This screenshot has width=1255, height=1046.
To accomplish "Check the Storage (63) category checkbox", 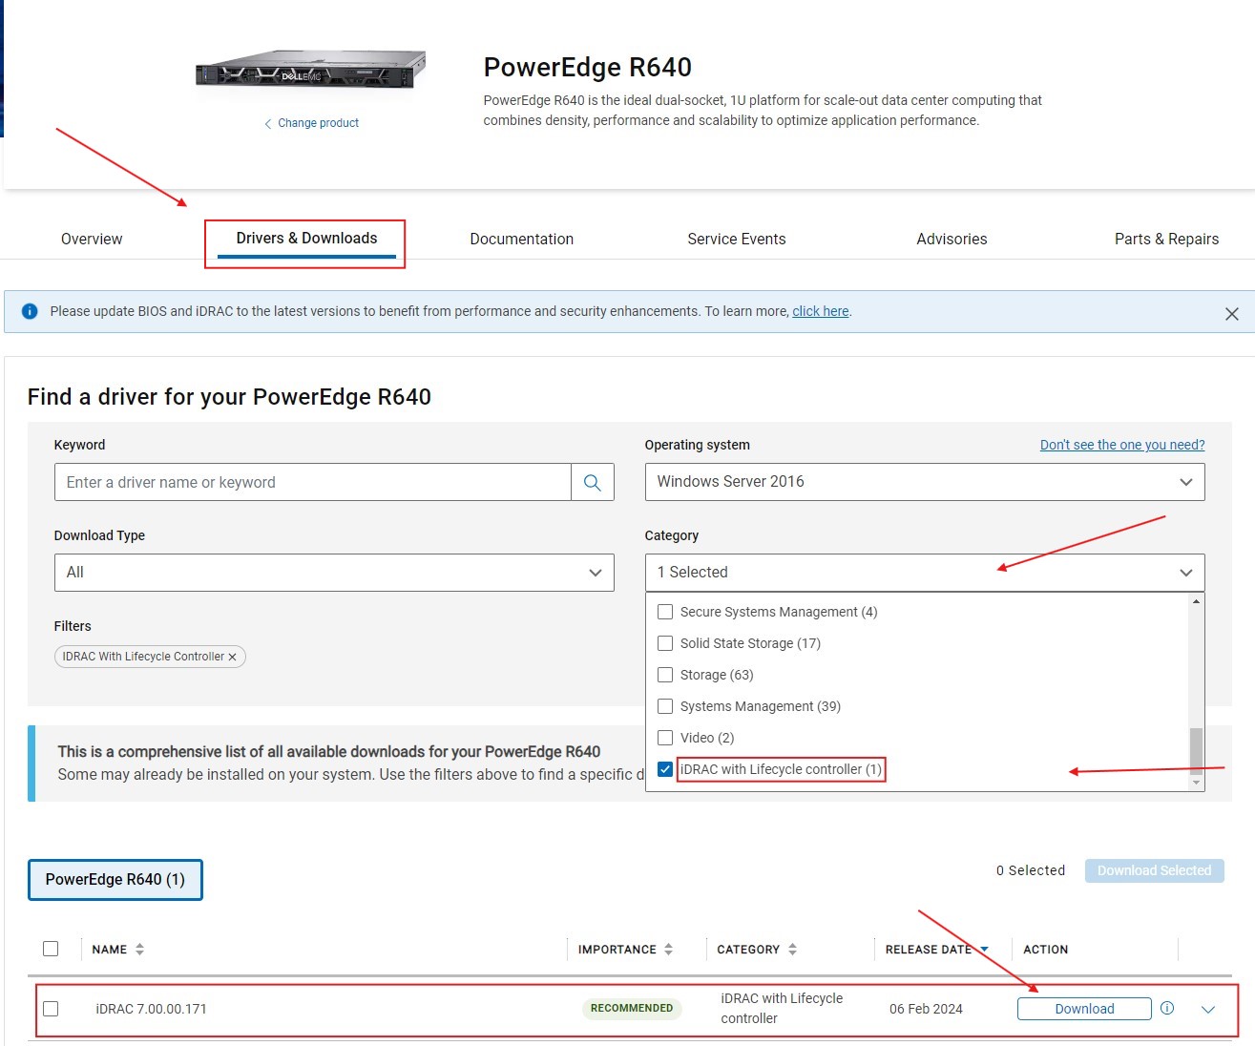I will [x=665, y=675].
